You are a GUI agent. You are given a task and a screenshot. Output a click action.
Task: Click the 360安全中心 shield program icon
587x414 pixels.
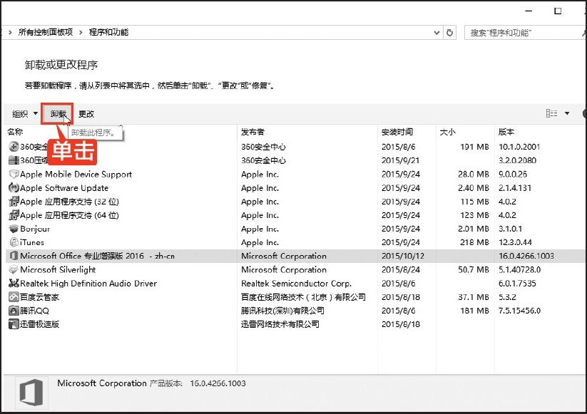coord(14,147)
